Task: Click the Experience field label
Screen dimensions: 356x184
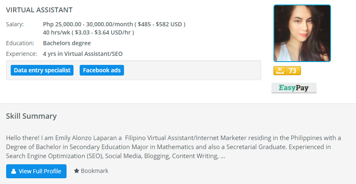Action: 21,54
